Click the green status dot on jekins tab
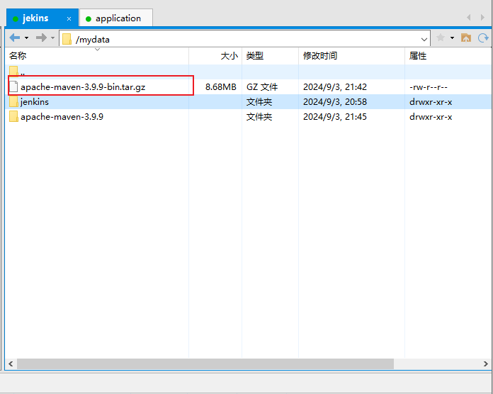The image size is (493, 394). (x=16, y=19)
